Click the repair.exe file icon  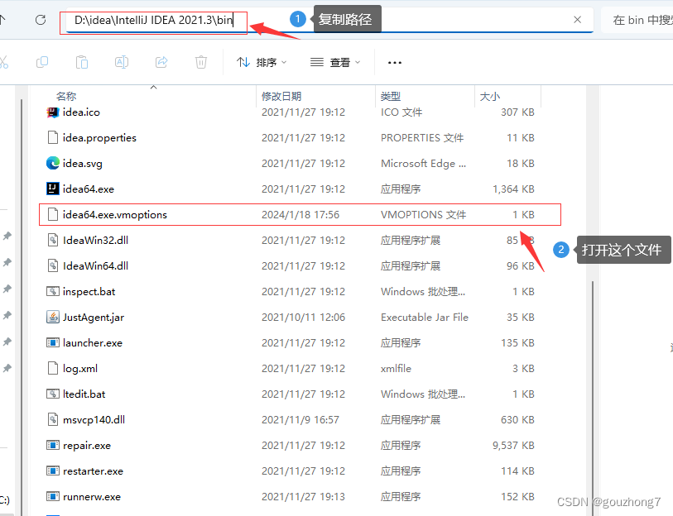tap(52, 445)
